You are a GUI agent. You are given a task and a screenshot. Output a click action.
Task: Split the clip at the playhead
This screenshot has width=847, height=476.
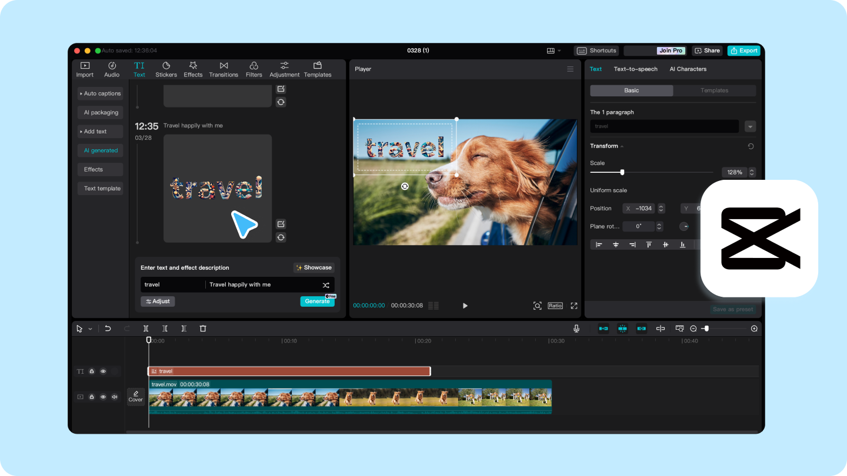tap(146, 328)
